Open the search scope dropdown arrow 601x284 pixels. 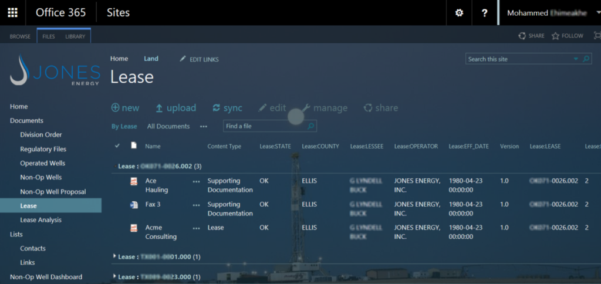pos(576,59)
